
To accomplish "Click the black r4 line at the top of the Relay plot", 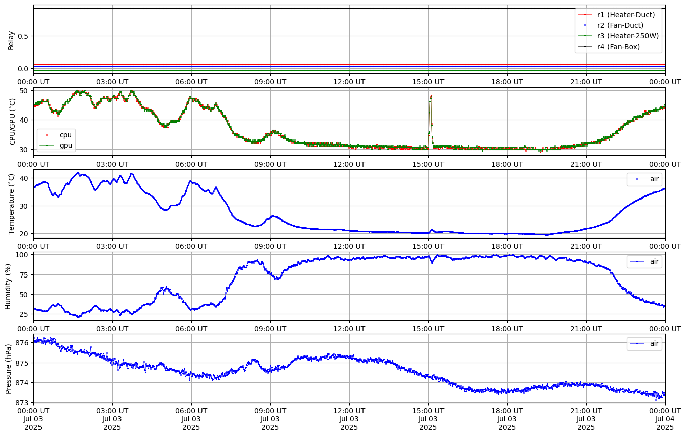I will point(349,8).
